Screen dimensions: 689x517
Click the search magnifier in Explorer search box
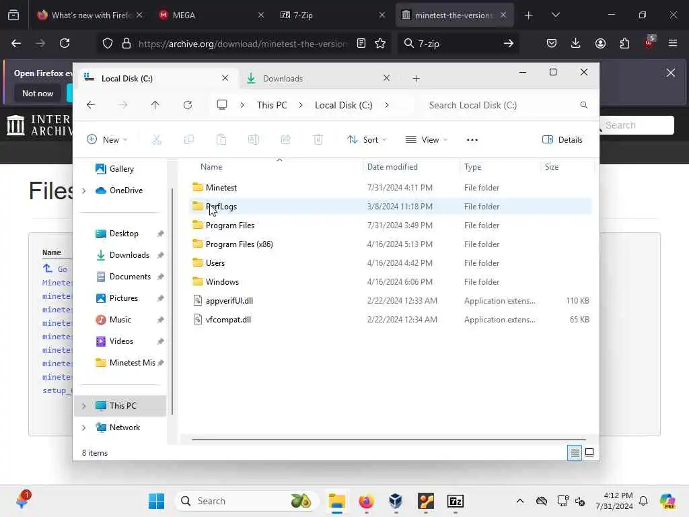(x=583, y=105)
